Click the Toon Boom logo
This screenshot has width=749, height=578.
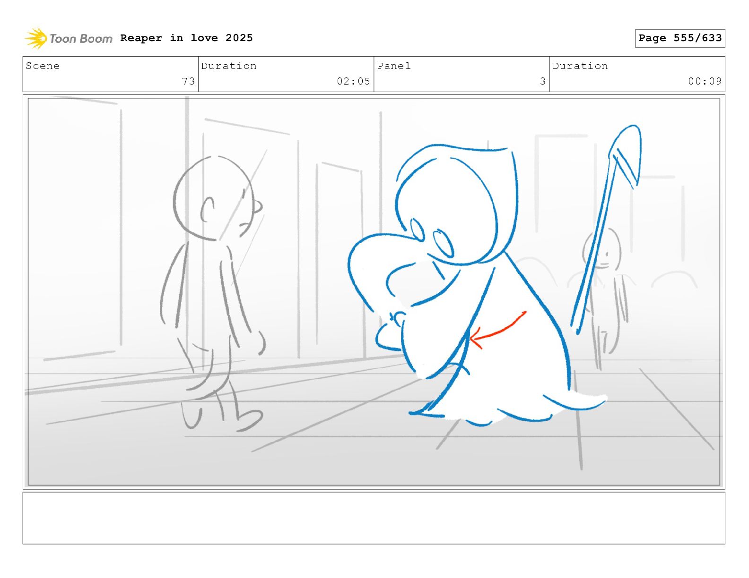[69, 38]
